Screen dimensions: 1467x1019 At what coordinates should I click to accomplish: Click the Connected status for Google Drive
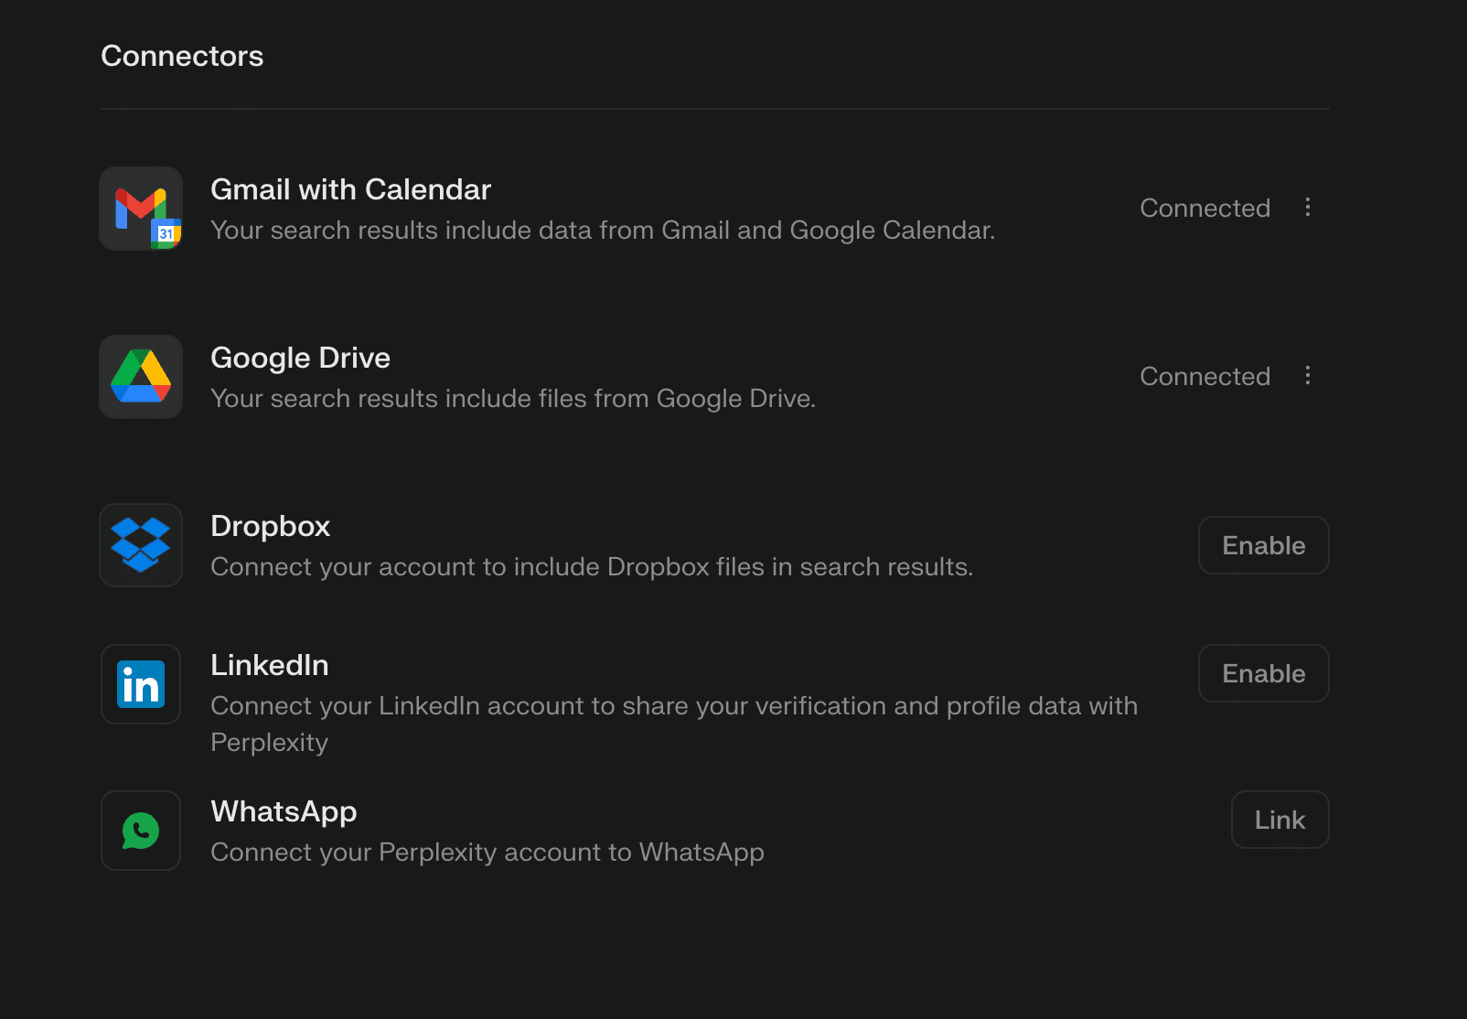(x=1205, y=376)
